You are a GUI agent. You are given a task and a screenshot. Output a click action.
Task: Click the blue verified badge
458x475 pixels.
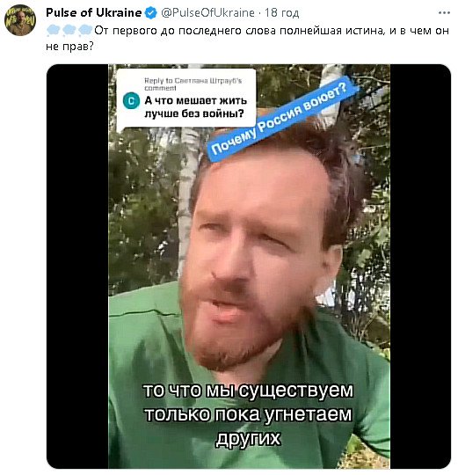point(150,13)
